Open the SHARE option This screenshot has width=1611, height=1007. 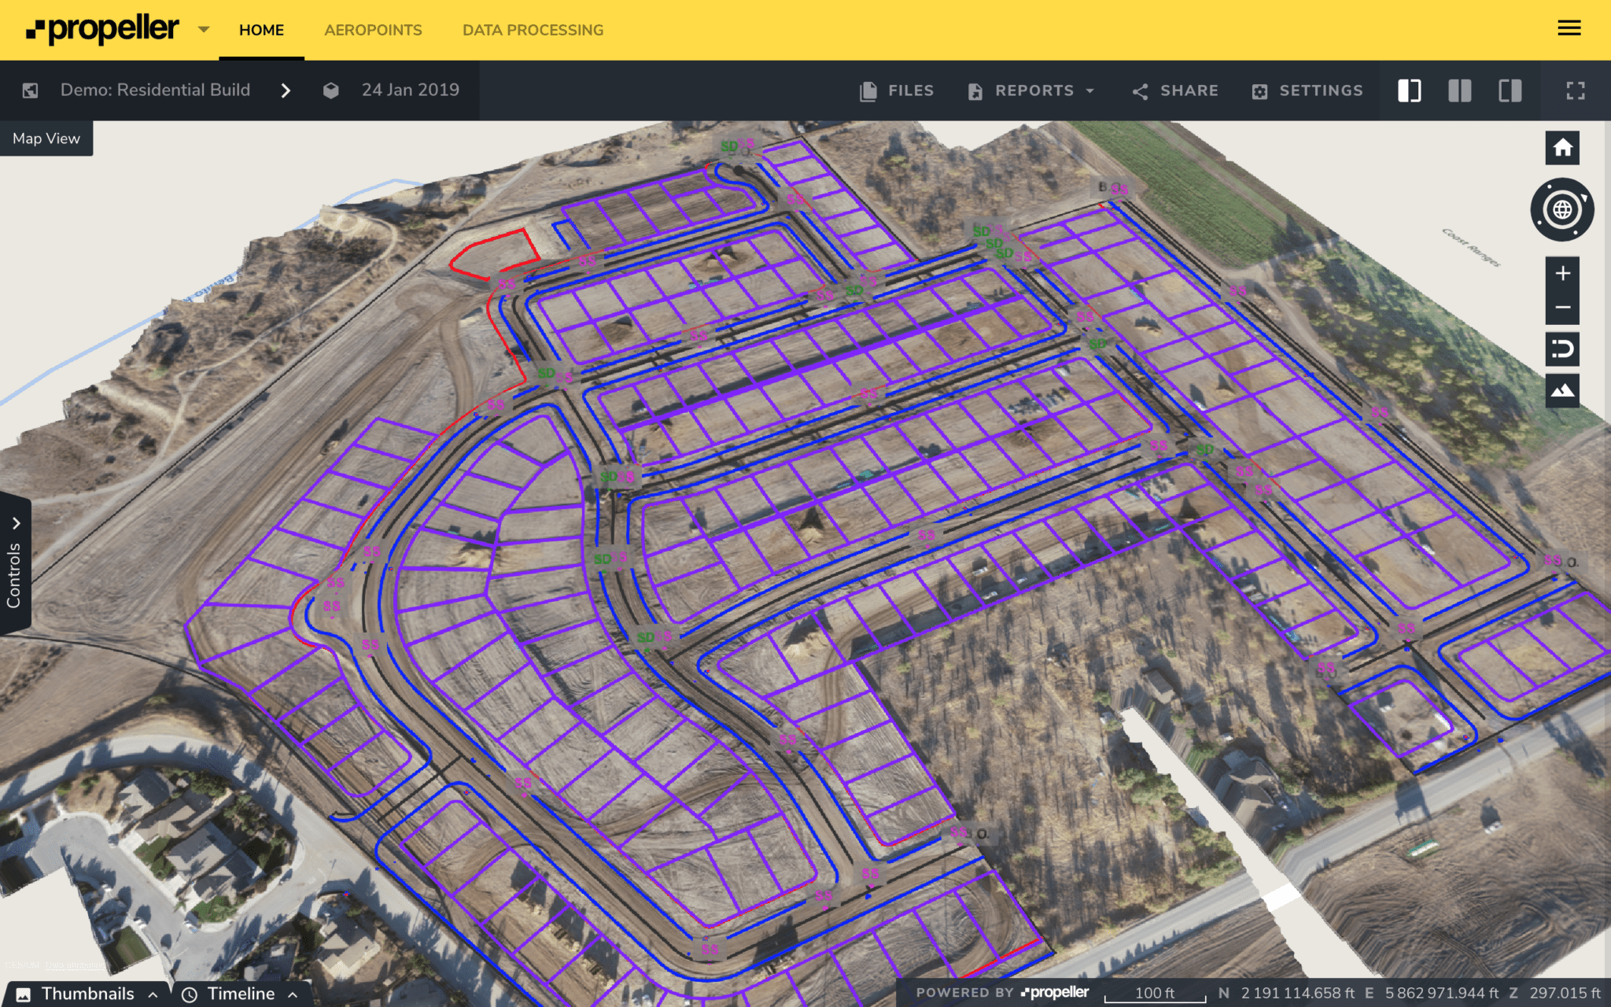tap(1174, 90)
